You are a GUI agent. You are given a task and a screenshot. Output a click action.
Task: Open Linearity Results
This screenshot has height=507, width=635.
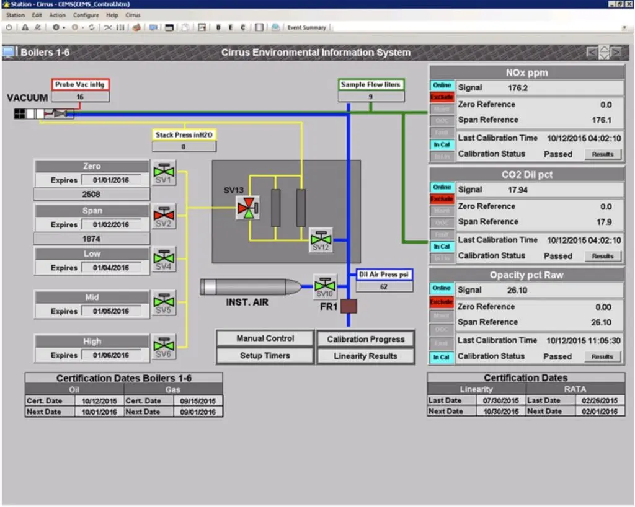[365, 356]
